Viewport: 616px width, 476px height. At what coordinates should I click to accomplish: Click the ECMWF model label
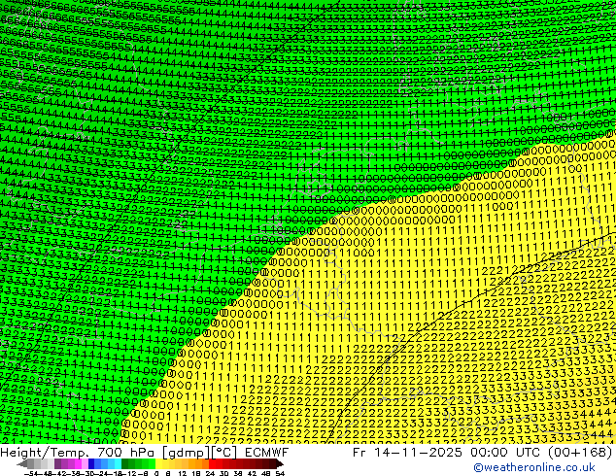click(266, 453)
